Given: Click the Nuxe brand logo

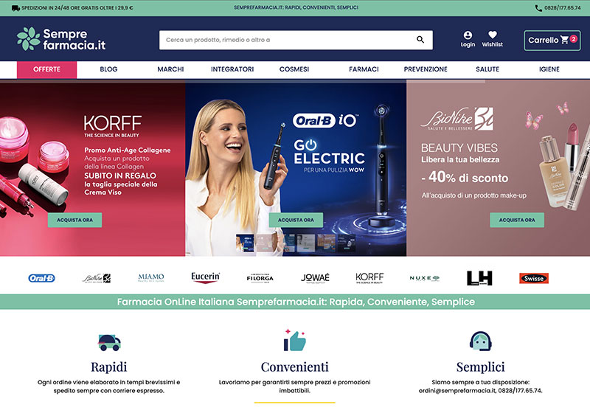Looking at the screenshot, I should pos(425,278).
